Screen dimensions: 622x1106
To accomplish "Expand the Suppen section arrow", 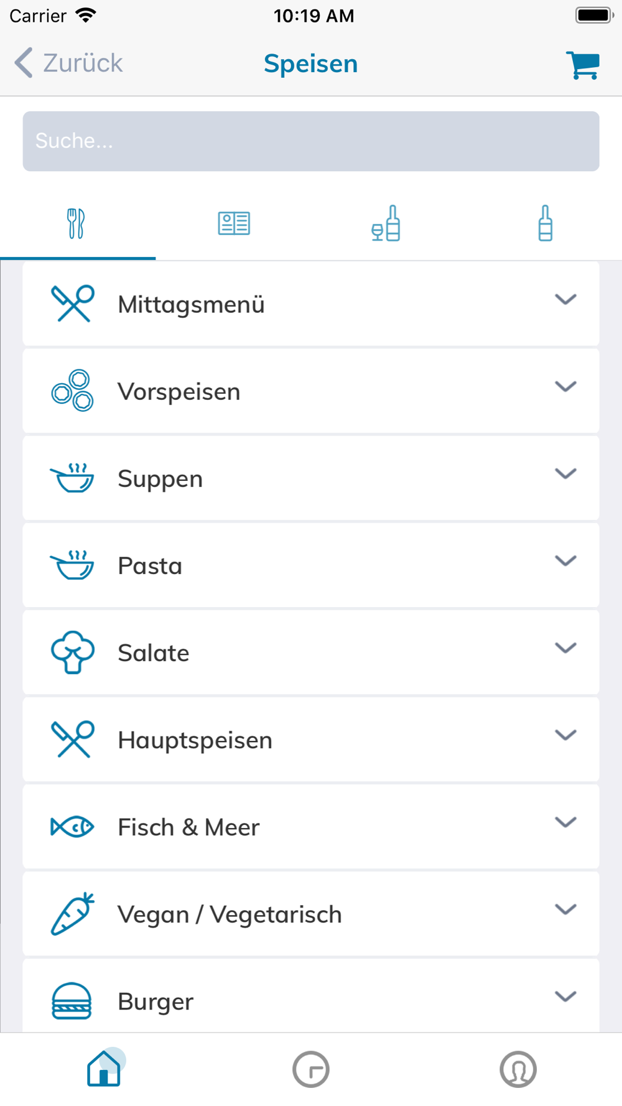I will 565,473.
